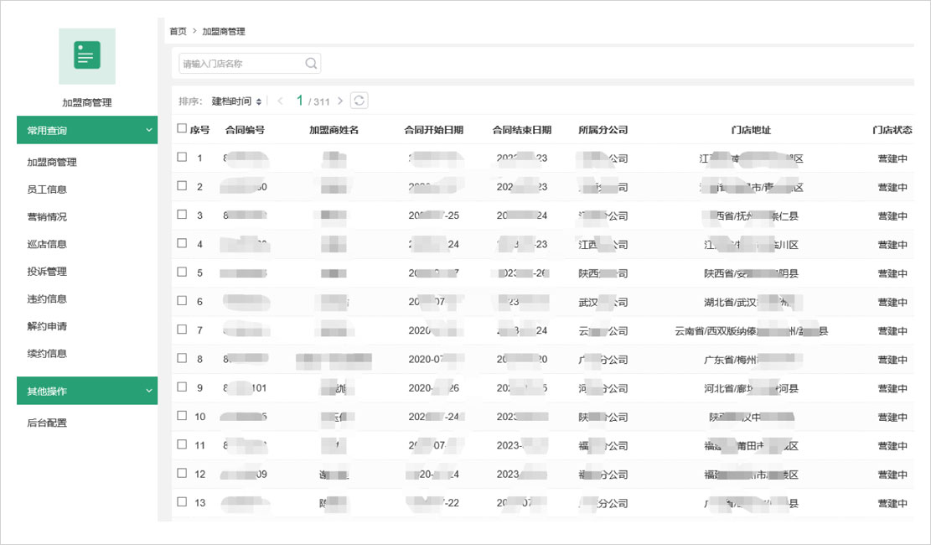Go to previous page arrow

(281, 101)
